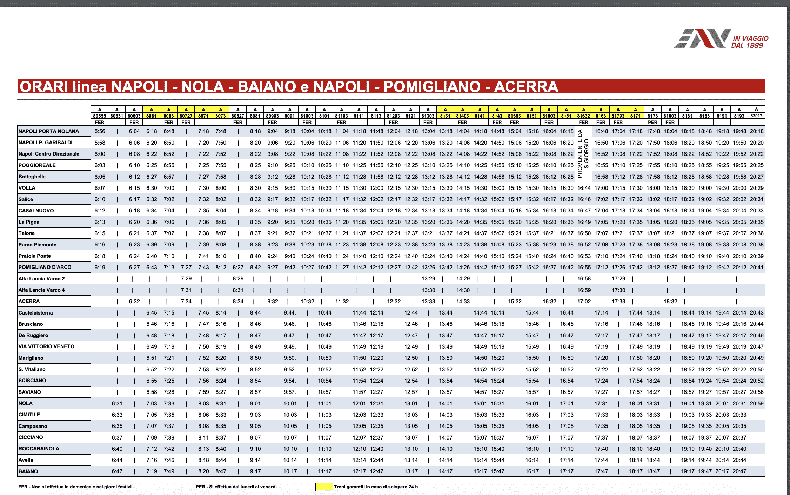Image resolution: width=790 pixels, height=495 pixels.
Task: Click the CICCIANO station label
Action: click(x=31, y=437)
